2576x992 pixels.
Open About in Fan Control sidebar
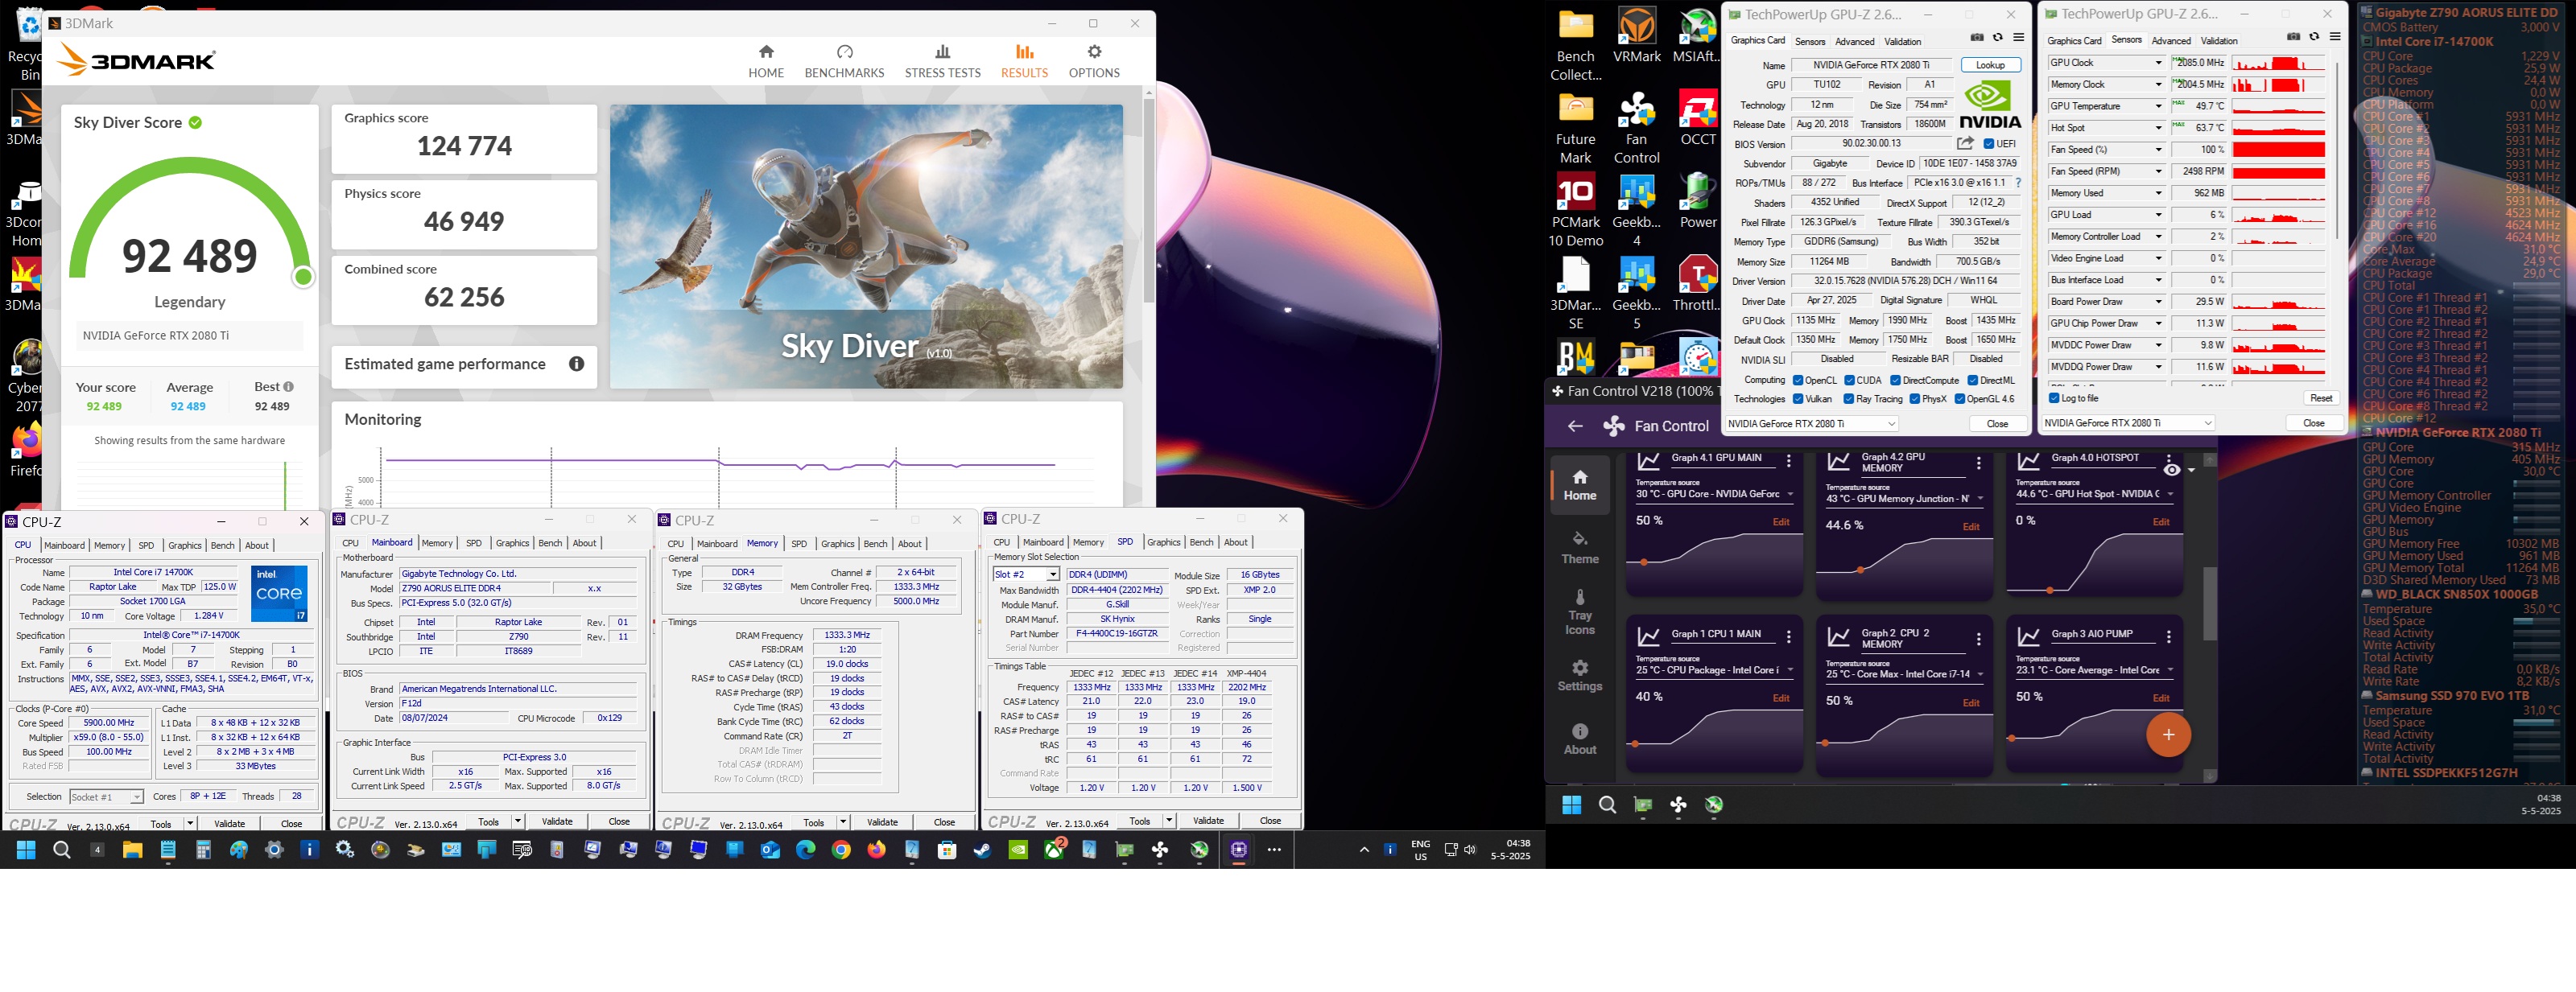1580,739
